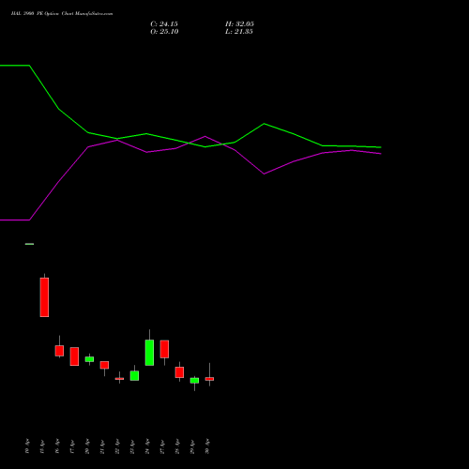Click the red candle above 28 Apr
This screenshot has height=469, width=469.
(179, 372)
